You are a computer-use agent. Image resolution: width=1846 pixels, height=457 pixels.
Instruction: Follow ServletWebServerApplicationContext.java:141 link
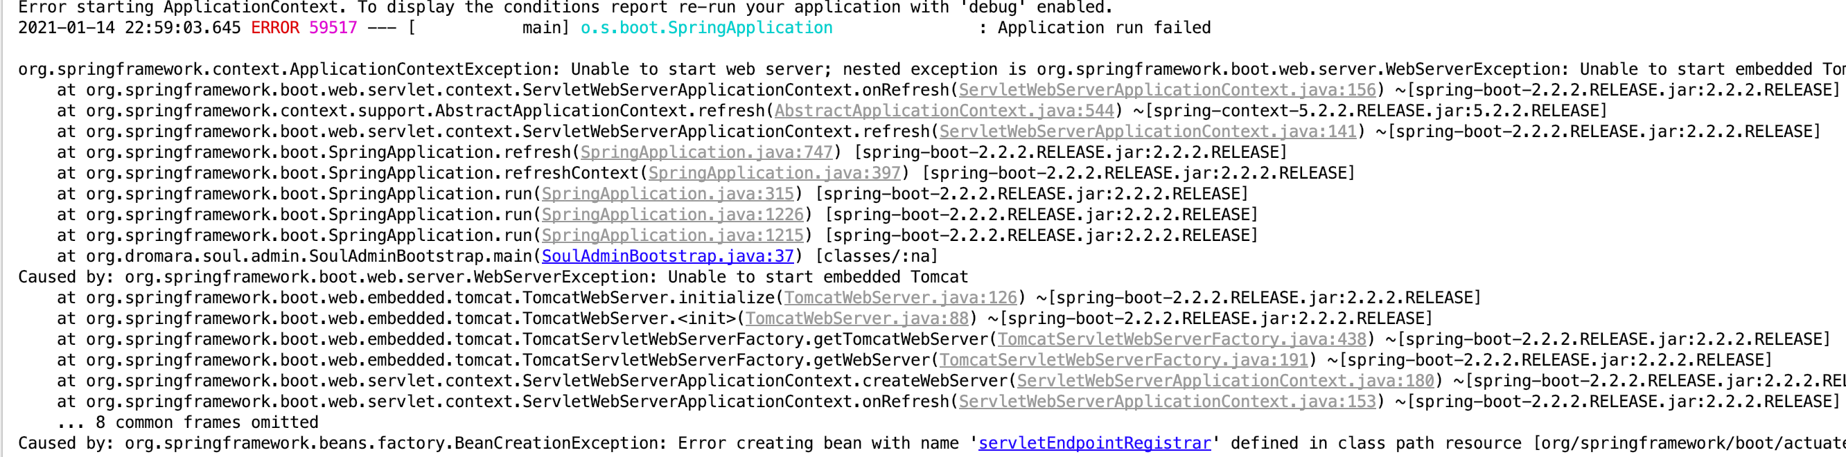(x=1148, y=132)
